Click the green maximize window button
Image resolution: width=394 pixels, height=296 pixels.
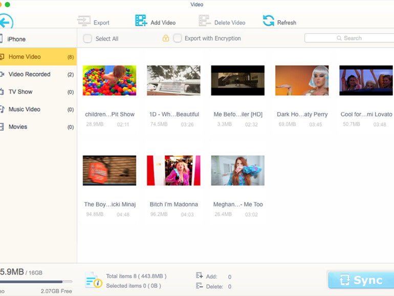(x=8, y=5)
